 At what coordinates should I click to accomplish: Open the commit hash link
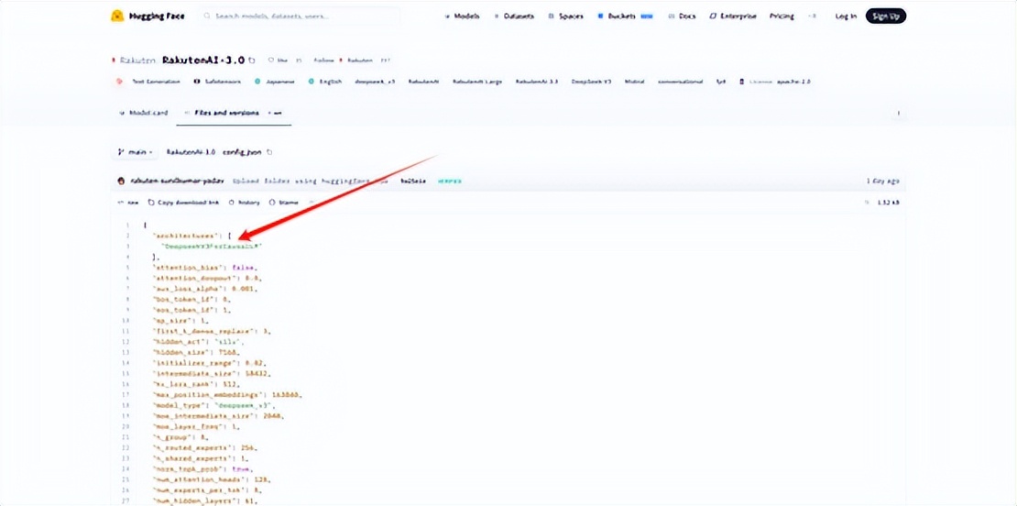pyautogui.click(x=413, y=181)
